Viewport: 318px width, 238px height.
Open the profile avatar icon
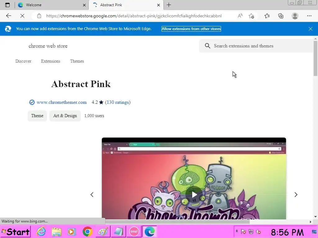pos(295,16)
